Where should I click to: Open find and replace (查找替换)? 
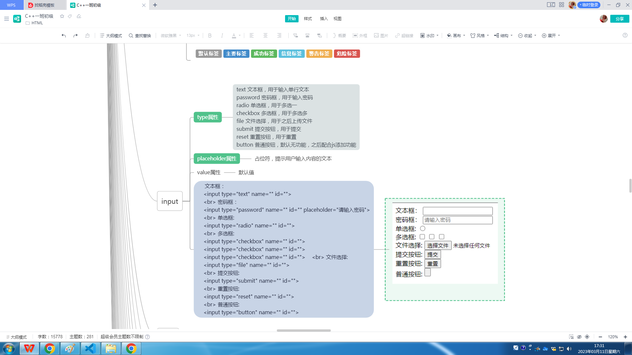[140, 35]
